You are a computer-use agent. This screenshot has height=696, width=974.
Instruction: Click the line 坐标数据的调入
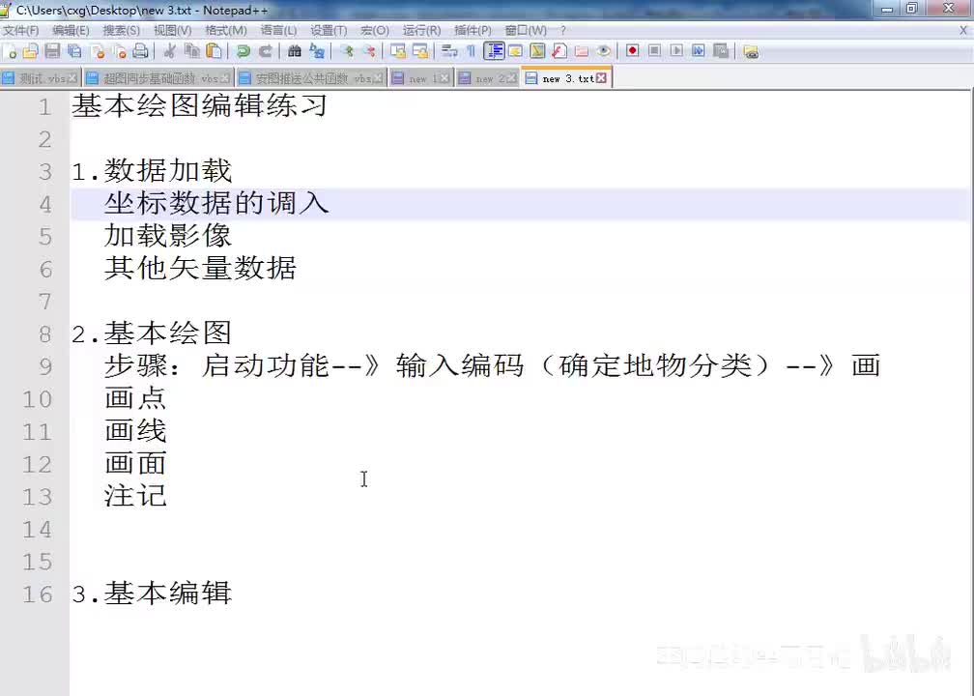(216, 203)
